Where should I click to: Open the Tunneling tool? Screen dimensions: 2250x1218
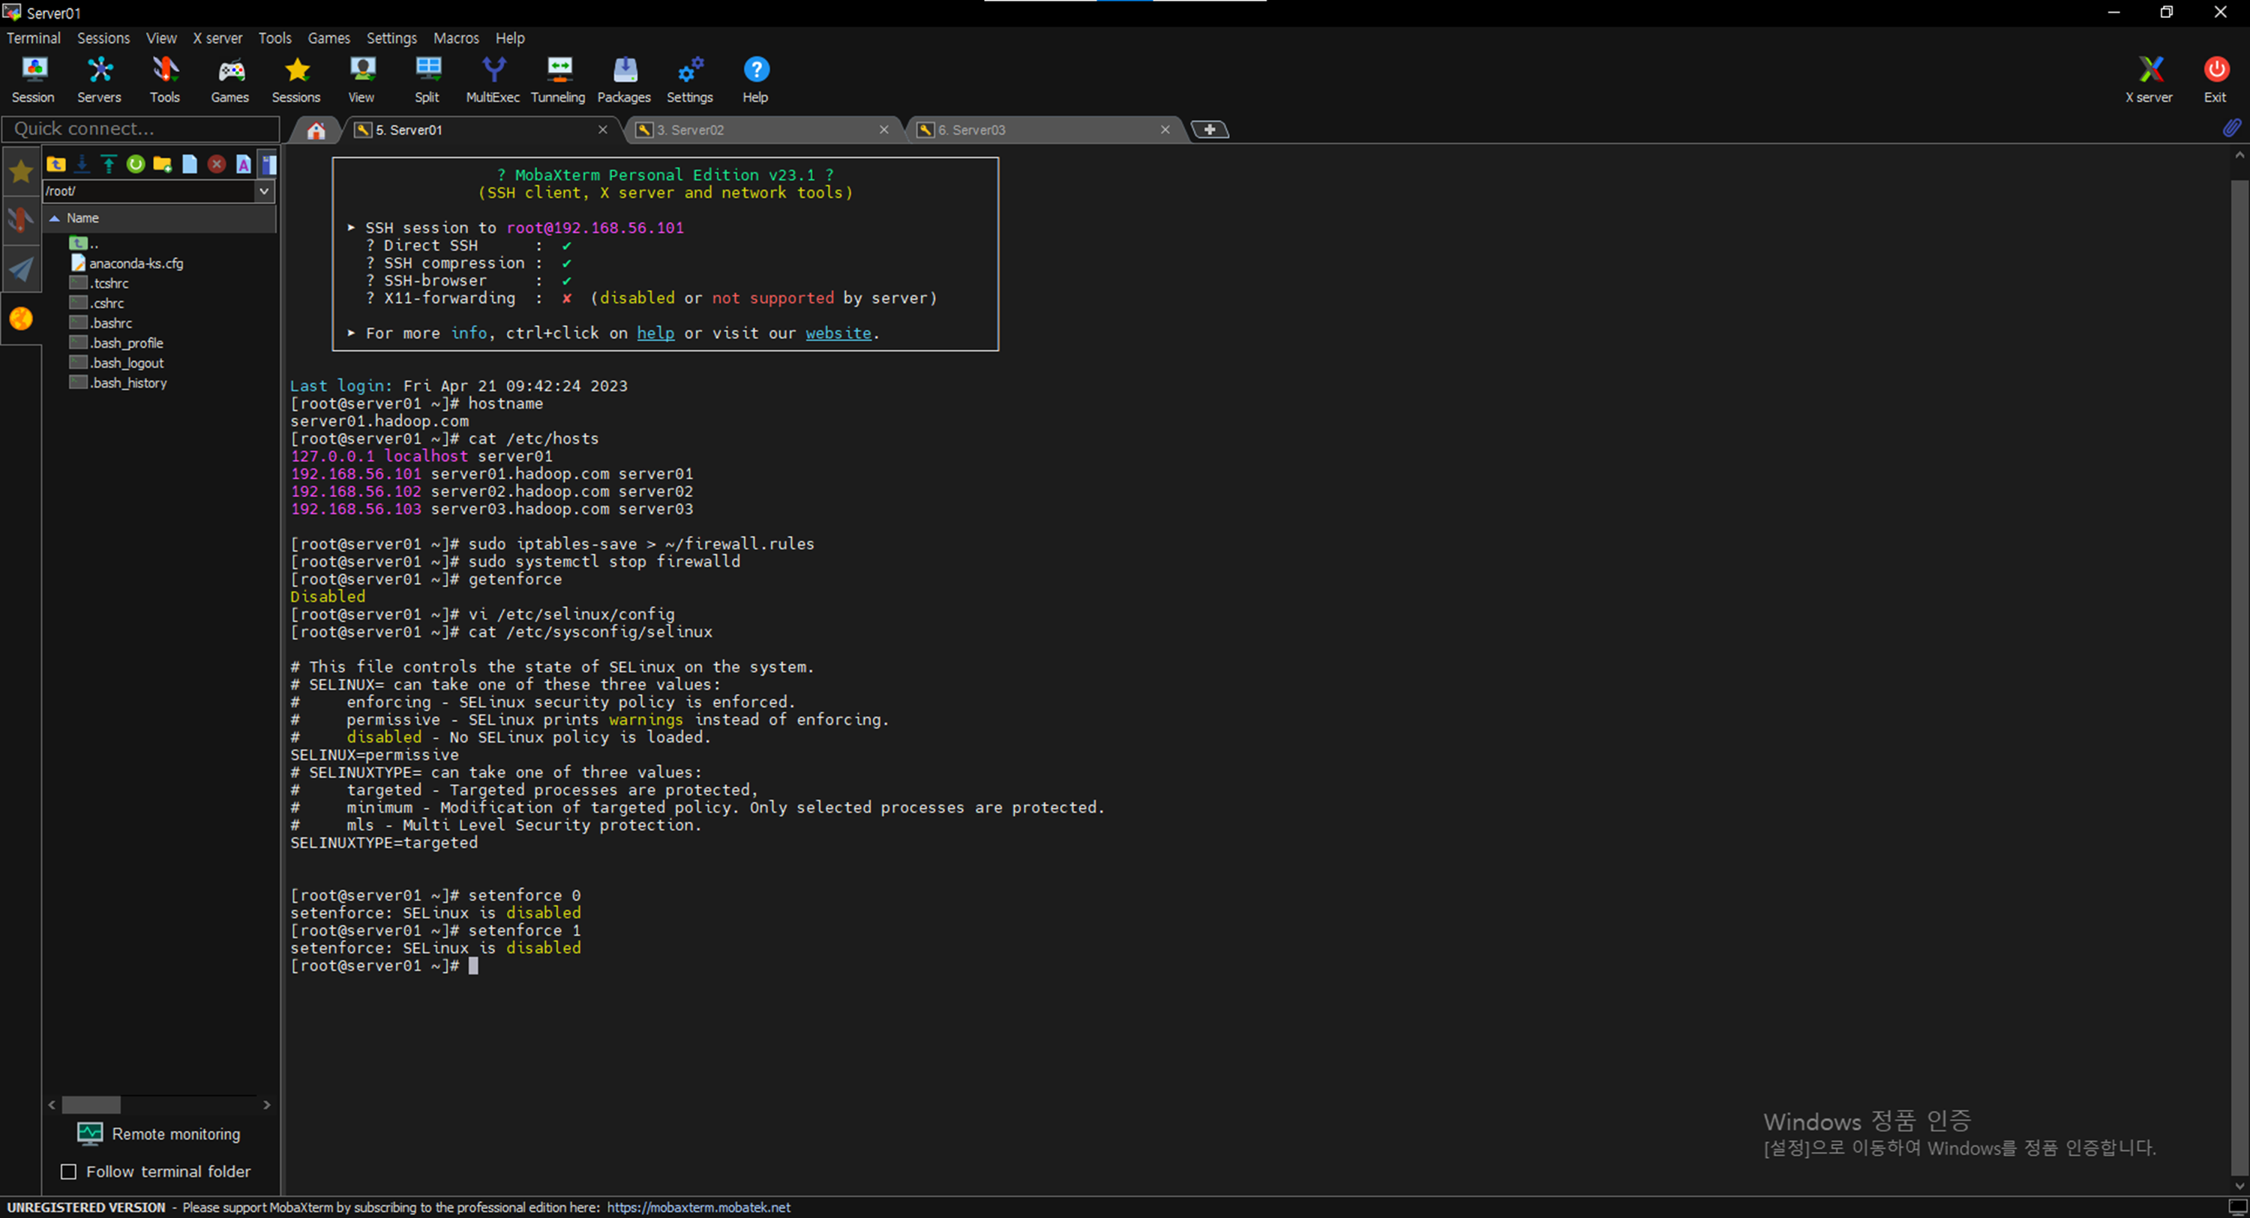558,79
